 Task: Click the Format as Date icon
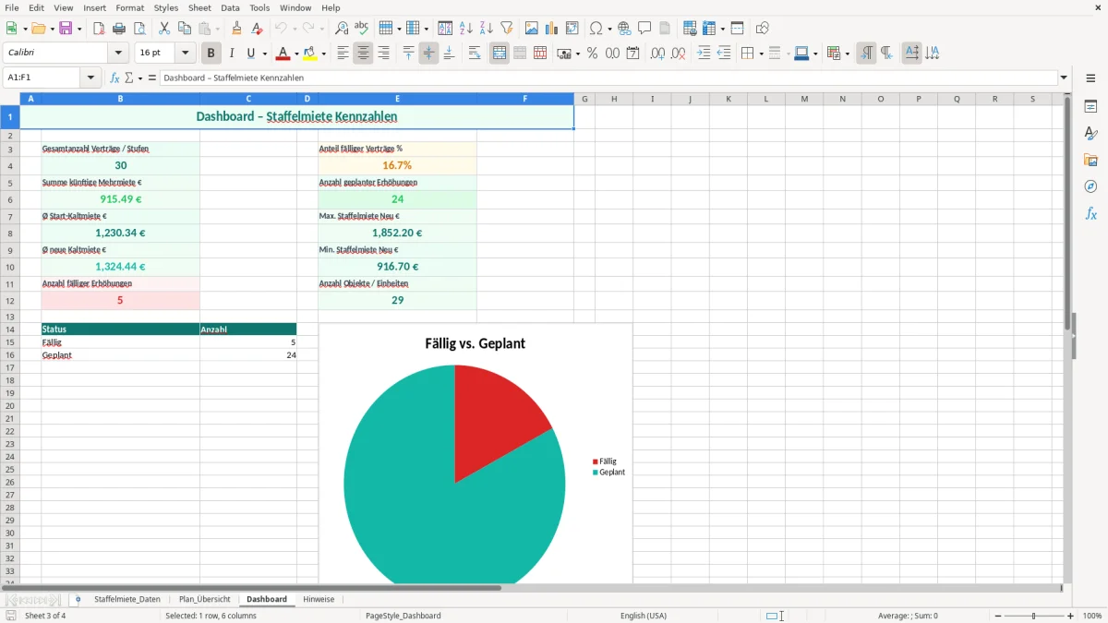pos(633,54)
